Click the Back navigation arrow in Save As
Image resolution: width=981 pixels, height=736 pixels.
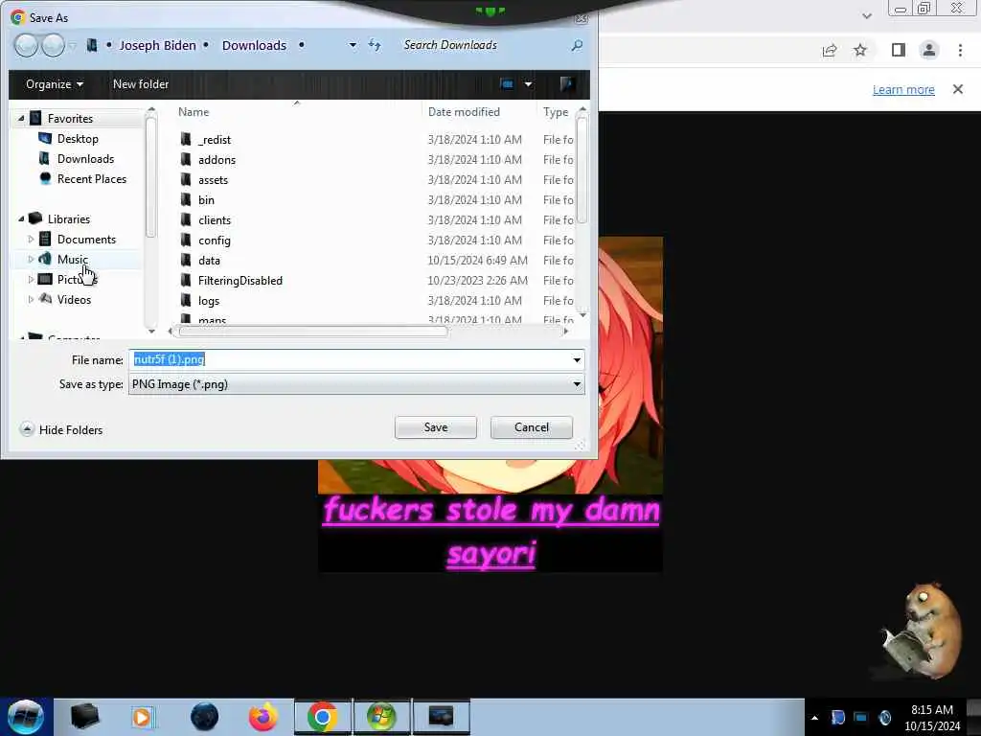pyautogui.click(x=26, y=45)
